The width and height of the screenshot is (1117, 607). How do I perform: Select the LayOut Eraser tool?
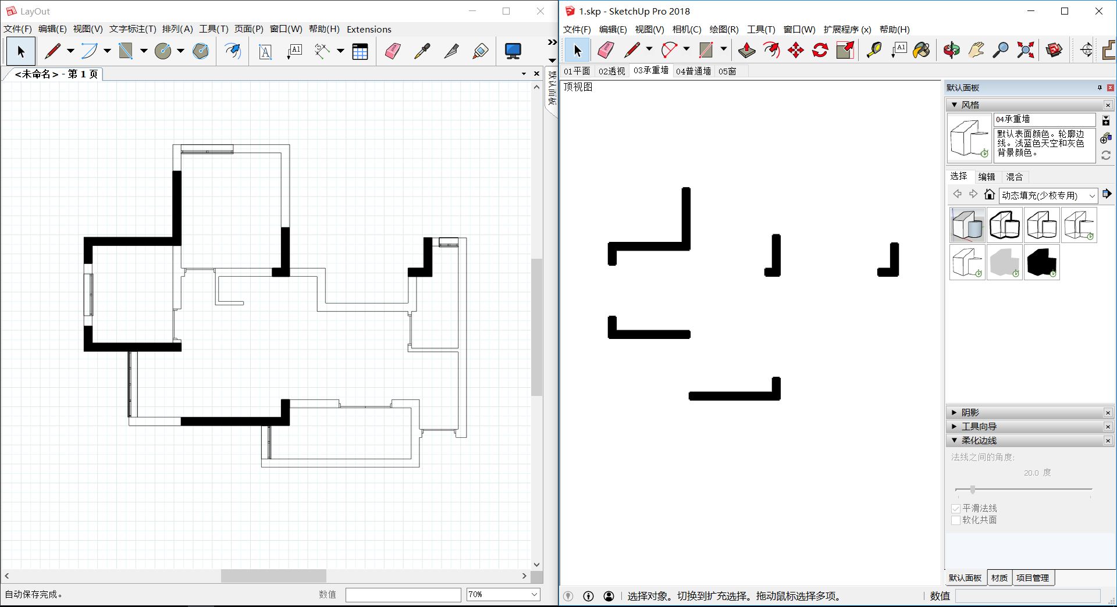393,52
